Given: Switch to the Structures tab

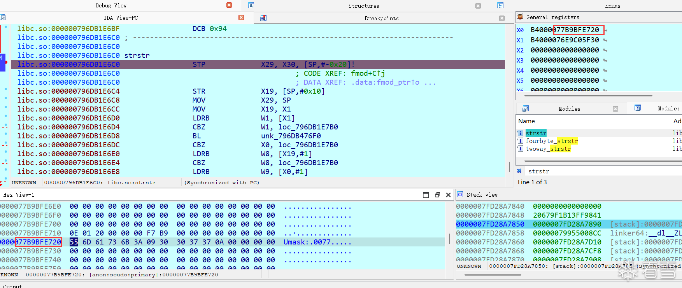Looking at the screenshot, I should coord(364,6).
